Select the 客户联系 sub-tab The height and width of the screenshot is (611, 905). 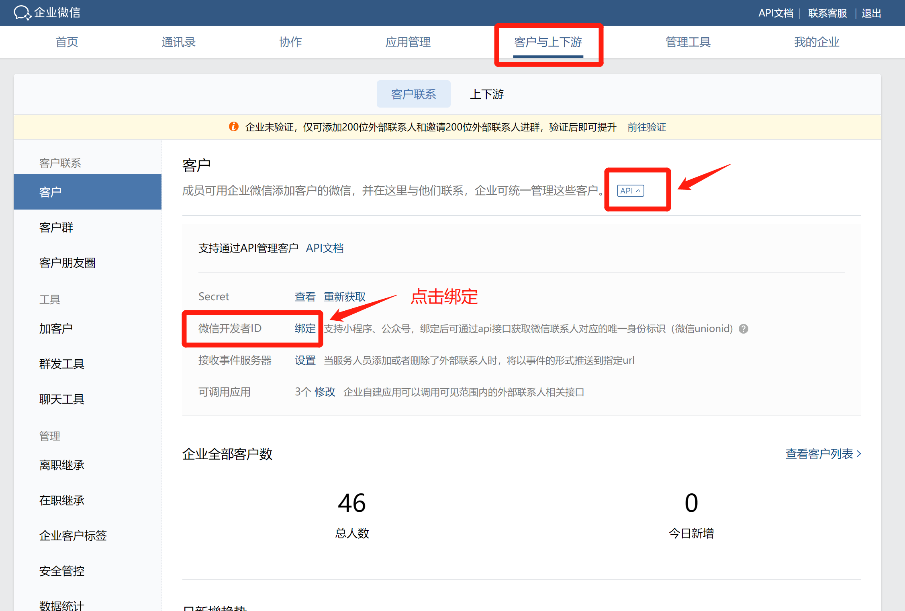point(413,94)
